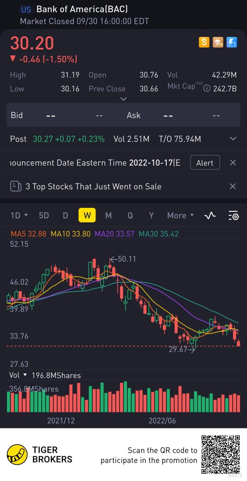Switch to the Q quarterly chart tab
The height and width of the screenshot is (481, 247).
coord(130,215)
